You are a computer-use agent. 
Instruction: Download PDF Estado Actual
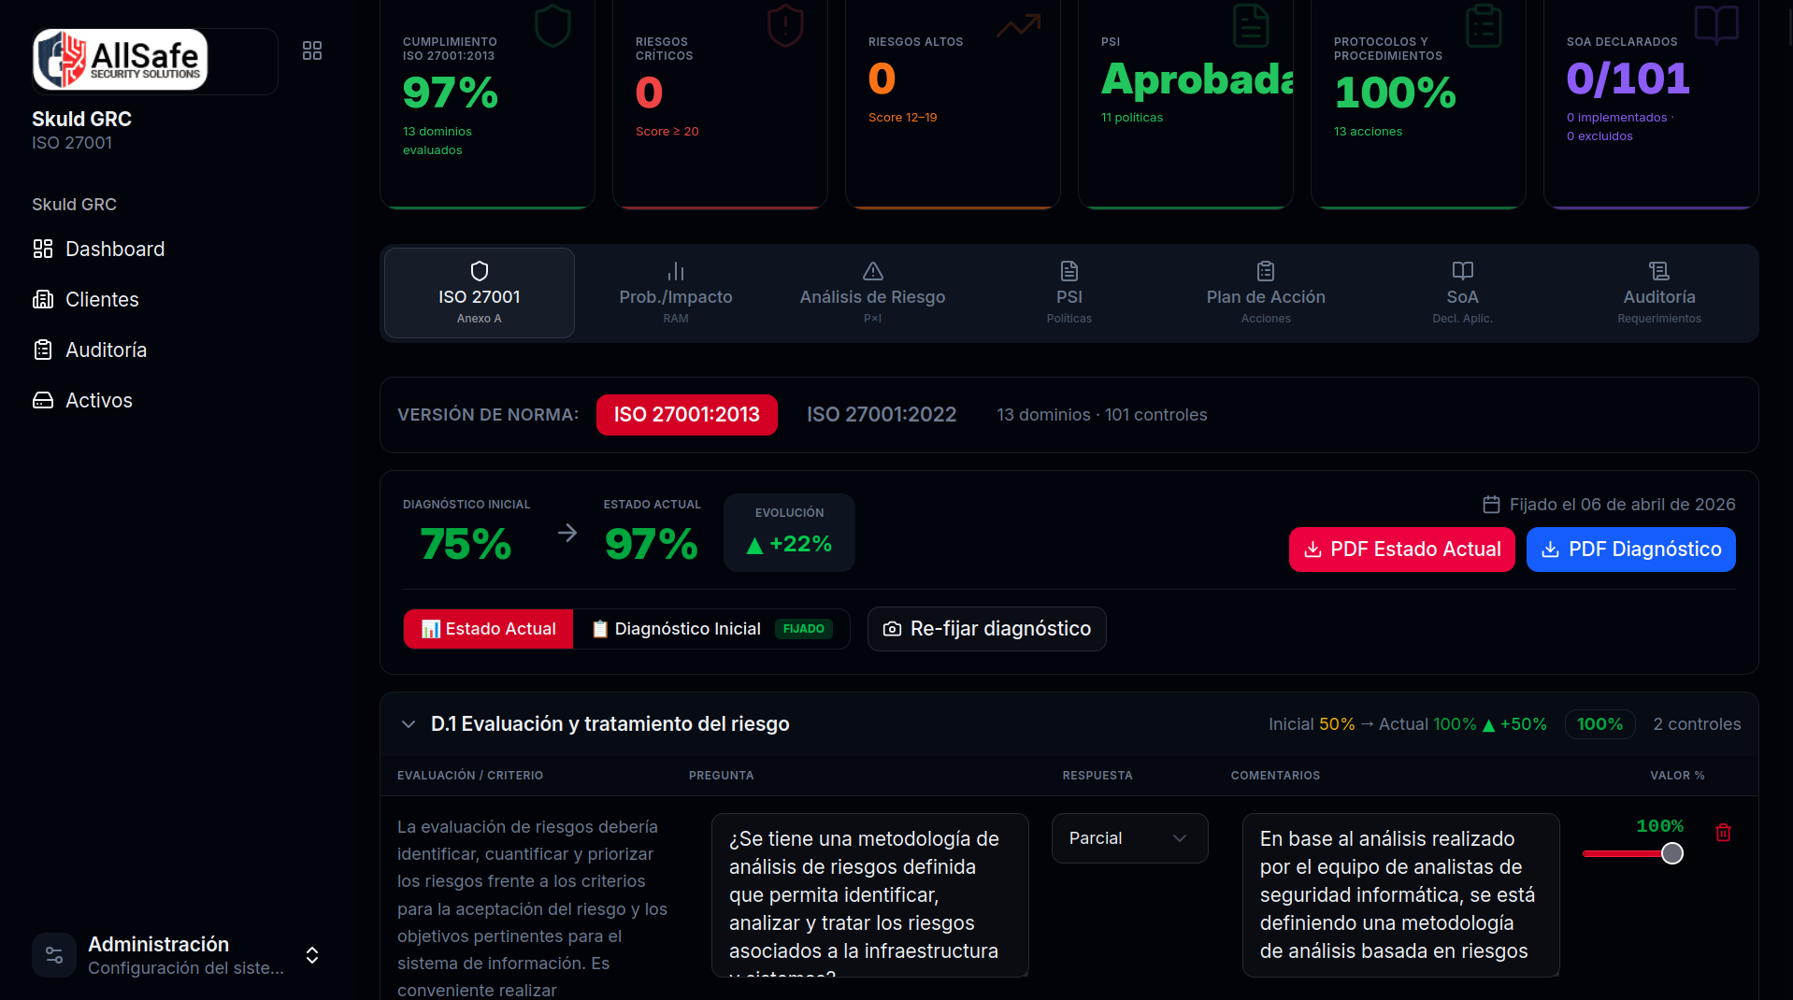click(x=1402, y=550)
